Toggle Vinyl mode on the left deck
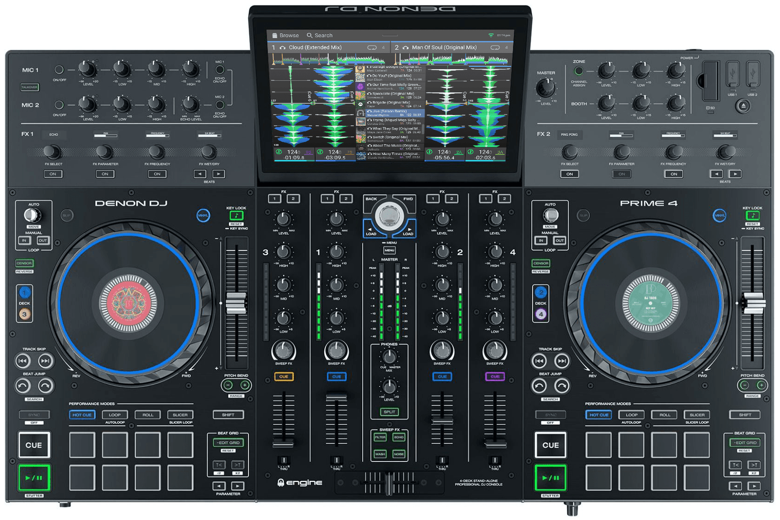The height and width of the screenshot is (520, 780). (x=203, y=215)
